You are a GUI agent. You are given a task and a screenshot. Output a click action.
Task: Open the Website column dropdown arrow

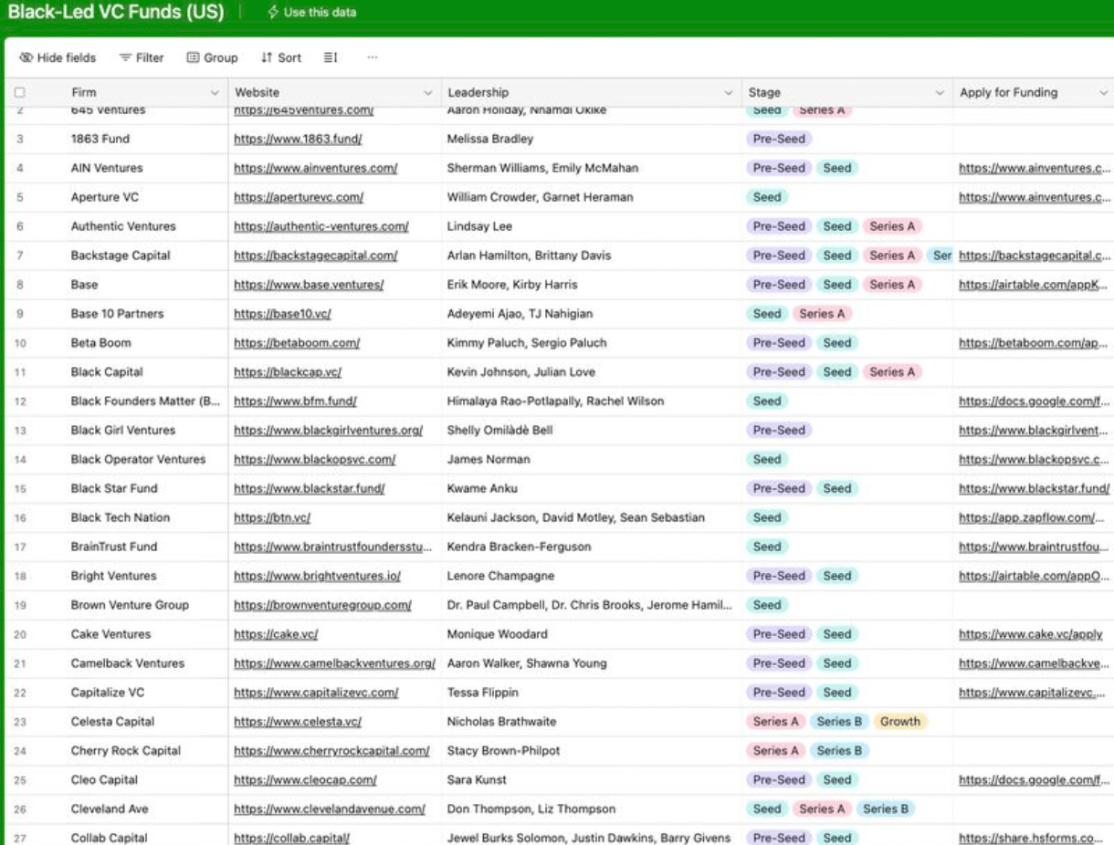tap(427, 92)
